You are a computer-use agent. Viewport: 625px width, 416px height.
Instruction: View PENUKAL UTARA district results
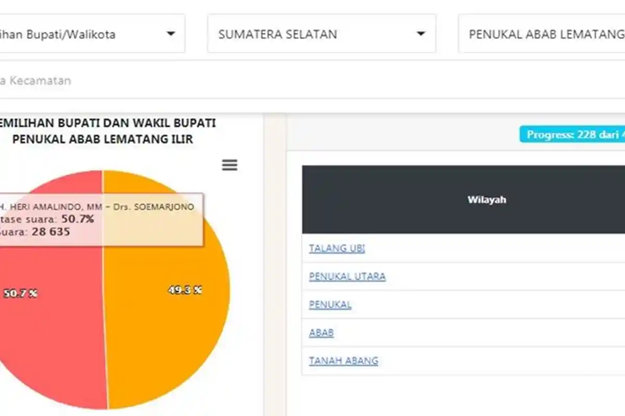click(x=347, y=277)
